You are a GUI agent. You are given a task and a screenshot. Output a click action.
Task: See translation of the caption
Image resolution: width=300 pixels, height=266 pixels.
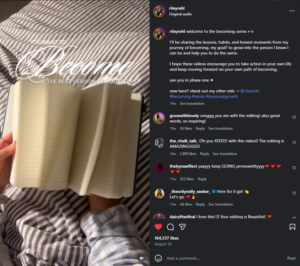[x=192, y=104]
